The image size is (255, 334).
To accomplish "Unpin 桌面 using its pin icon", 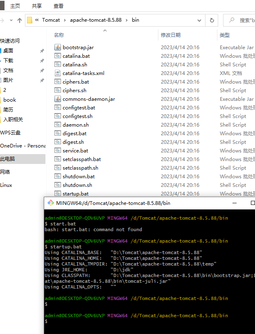I will coord(42,51).
